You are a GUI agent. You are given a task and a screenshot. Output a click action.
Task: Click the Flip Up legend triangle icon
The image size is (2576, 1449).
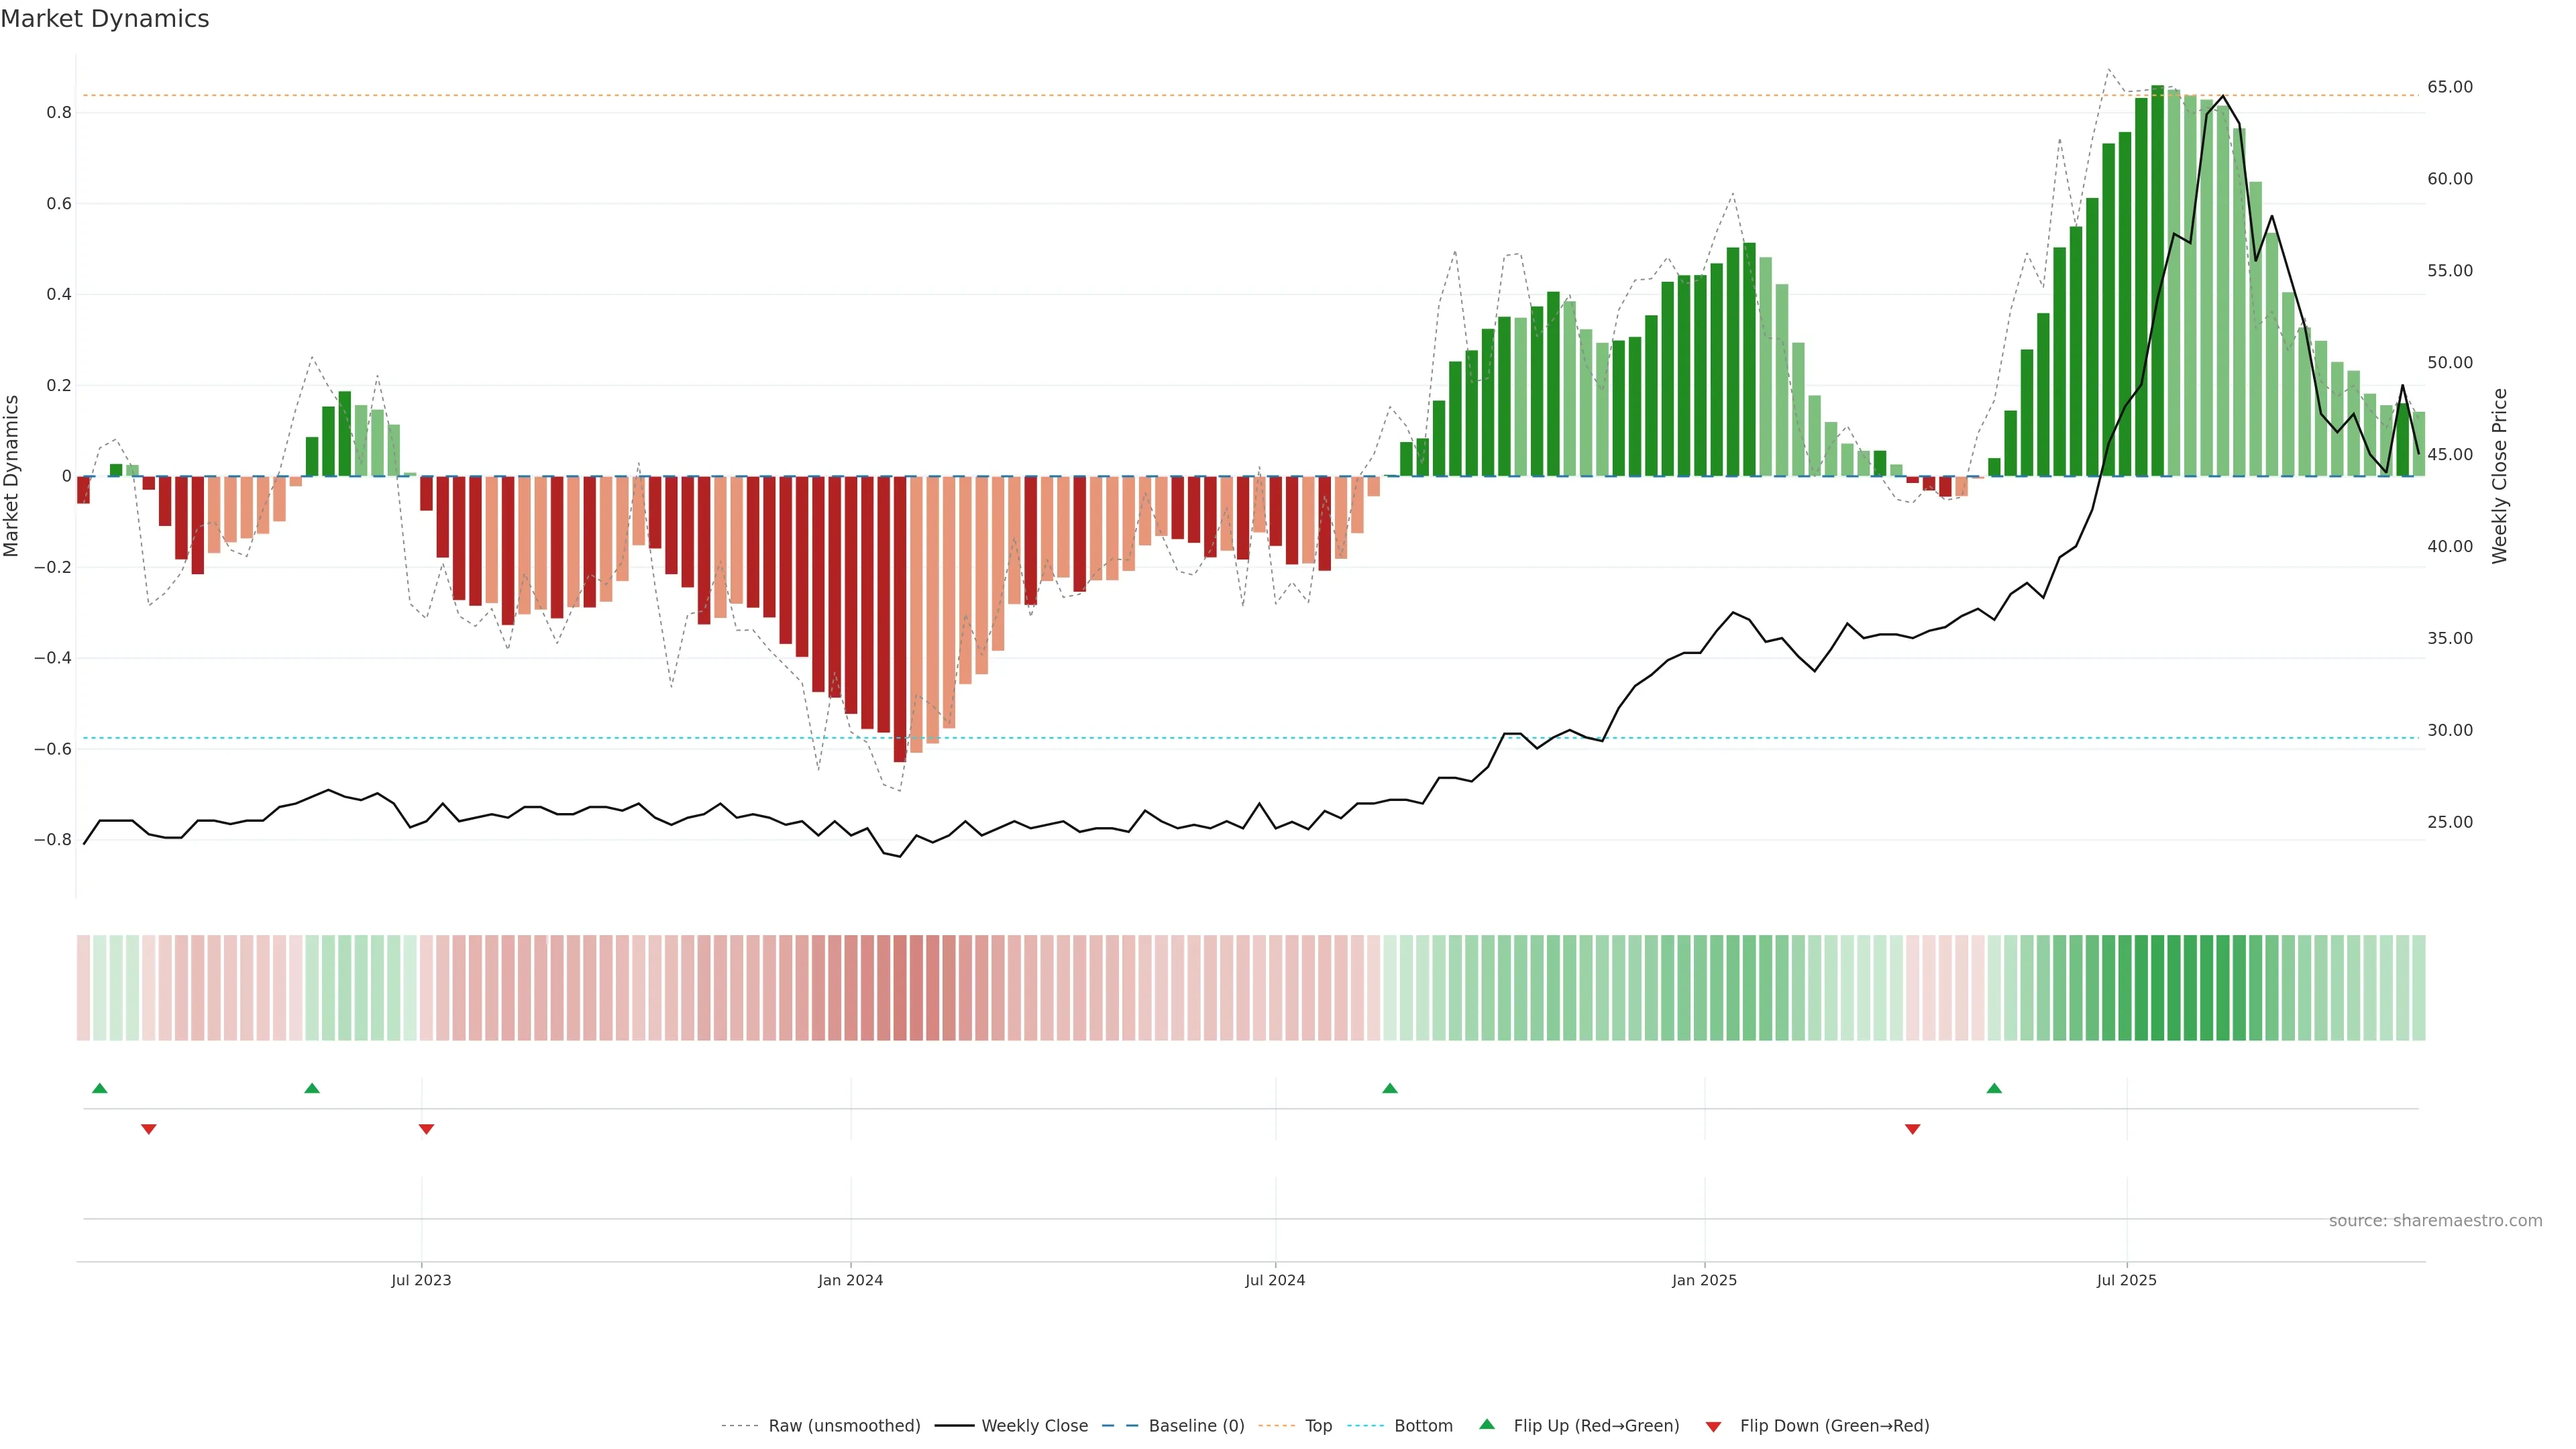tap(1487, 1424)
